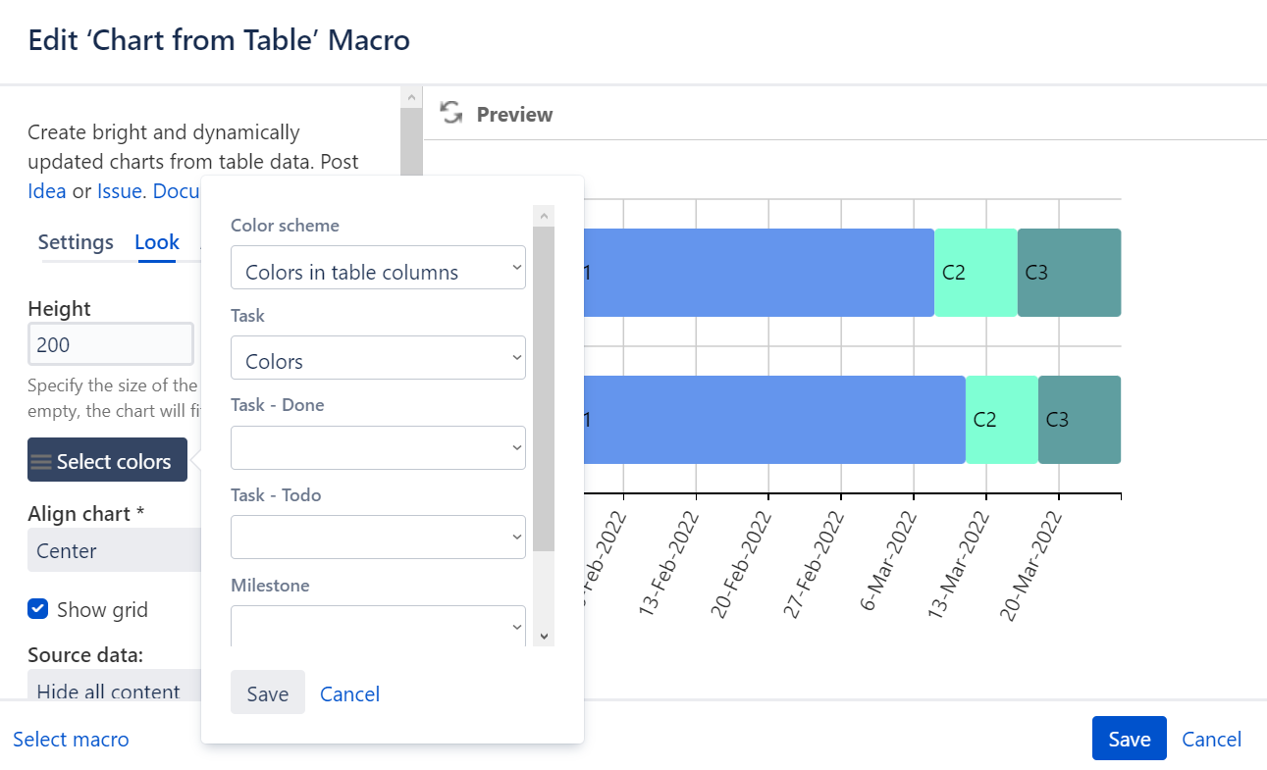The width and height of the screenshot is (1267, 770).
Task: Switch to the Look tab
Action: [x=156, y=241]
